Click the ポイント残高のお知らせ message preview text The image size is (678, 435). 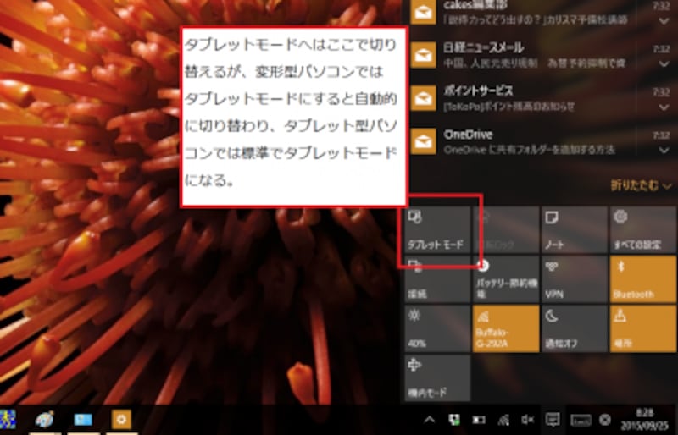509,107
